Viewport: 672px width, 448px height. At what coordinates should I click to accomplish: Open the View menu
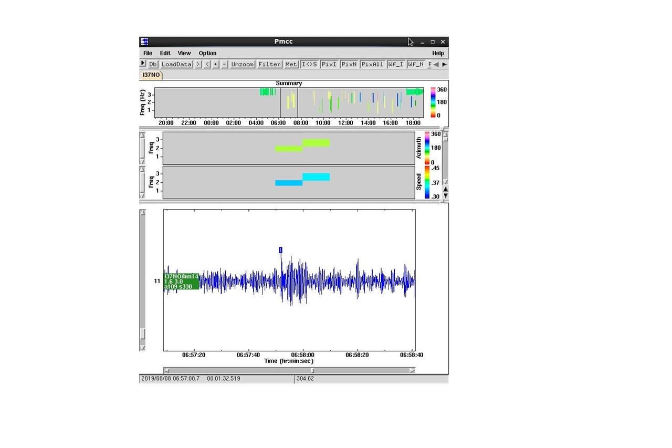[x=184, y=53]
